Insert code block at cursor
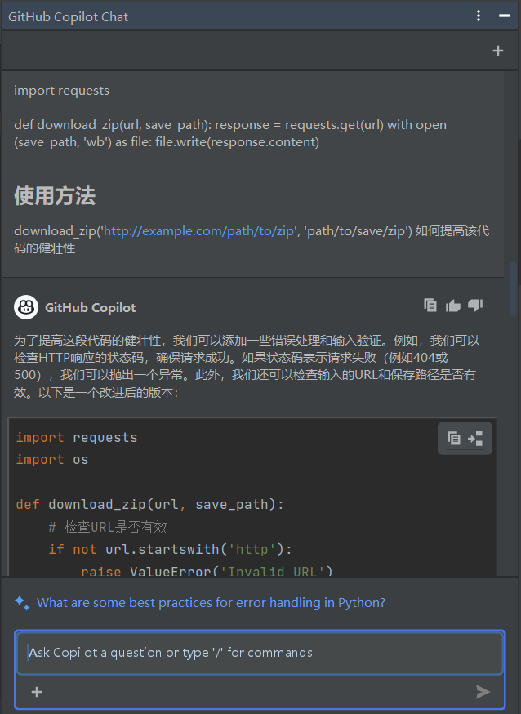Image resolution: width=521 pixels, height=714 pixels. [475, 439]
